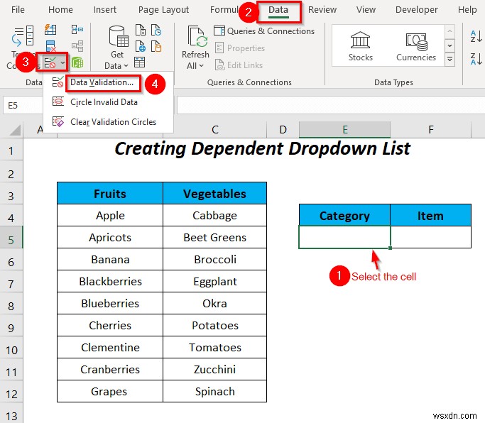The width and height of the screenshot is (485, 423).
Task: Open the Page Layout tab
Action: click(x=163, y=10)
